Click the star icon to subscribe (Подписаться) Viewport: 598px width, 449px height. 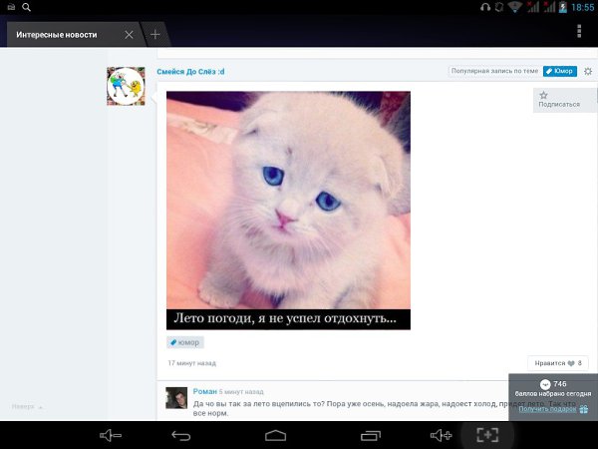(544, 96)
